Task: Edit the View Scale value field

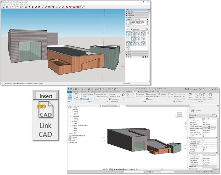Action: point(209,119)
